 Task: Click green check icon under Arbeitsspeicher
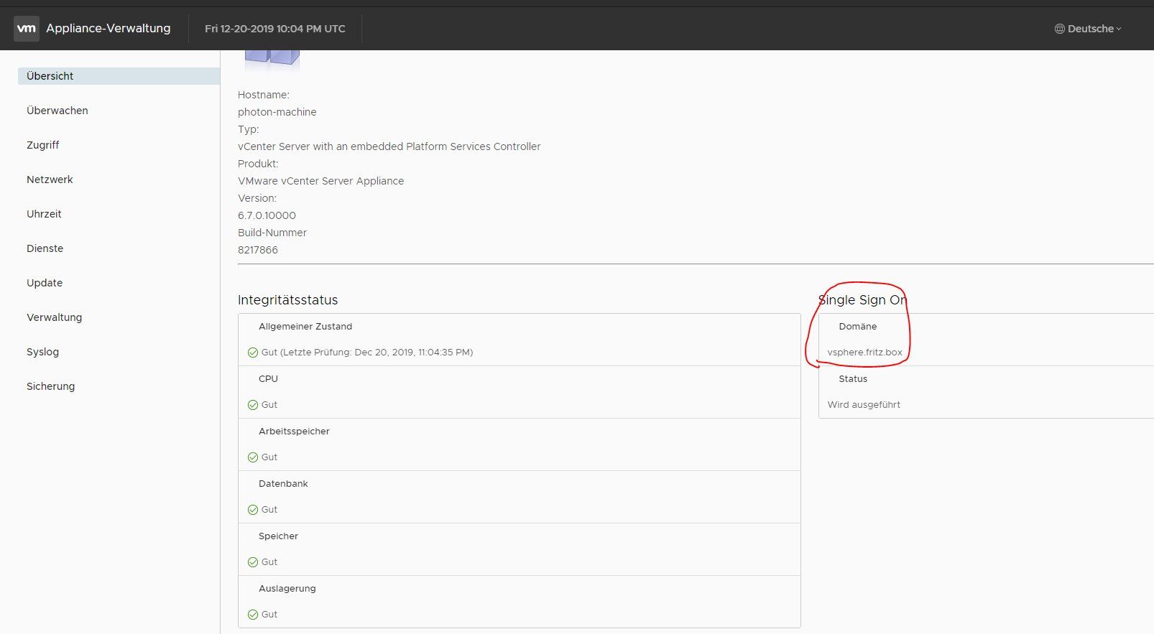(253, 457)
